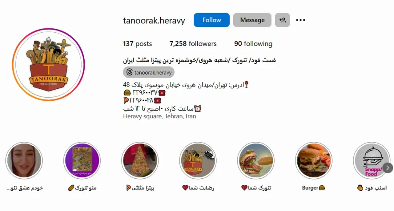Click the 137 posts count
Image resolution: width=394 pixels, height=211 pixels.
pyautogui.click(x=137, y=44)
